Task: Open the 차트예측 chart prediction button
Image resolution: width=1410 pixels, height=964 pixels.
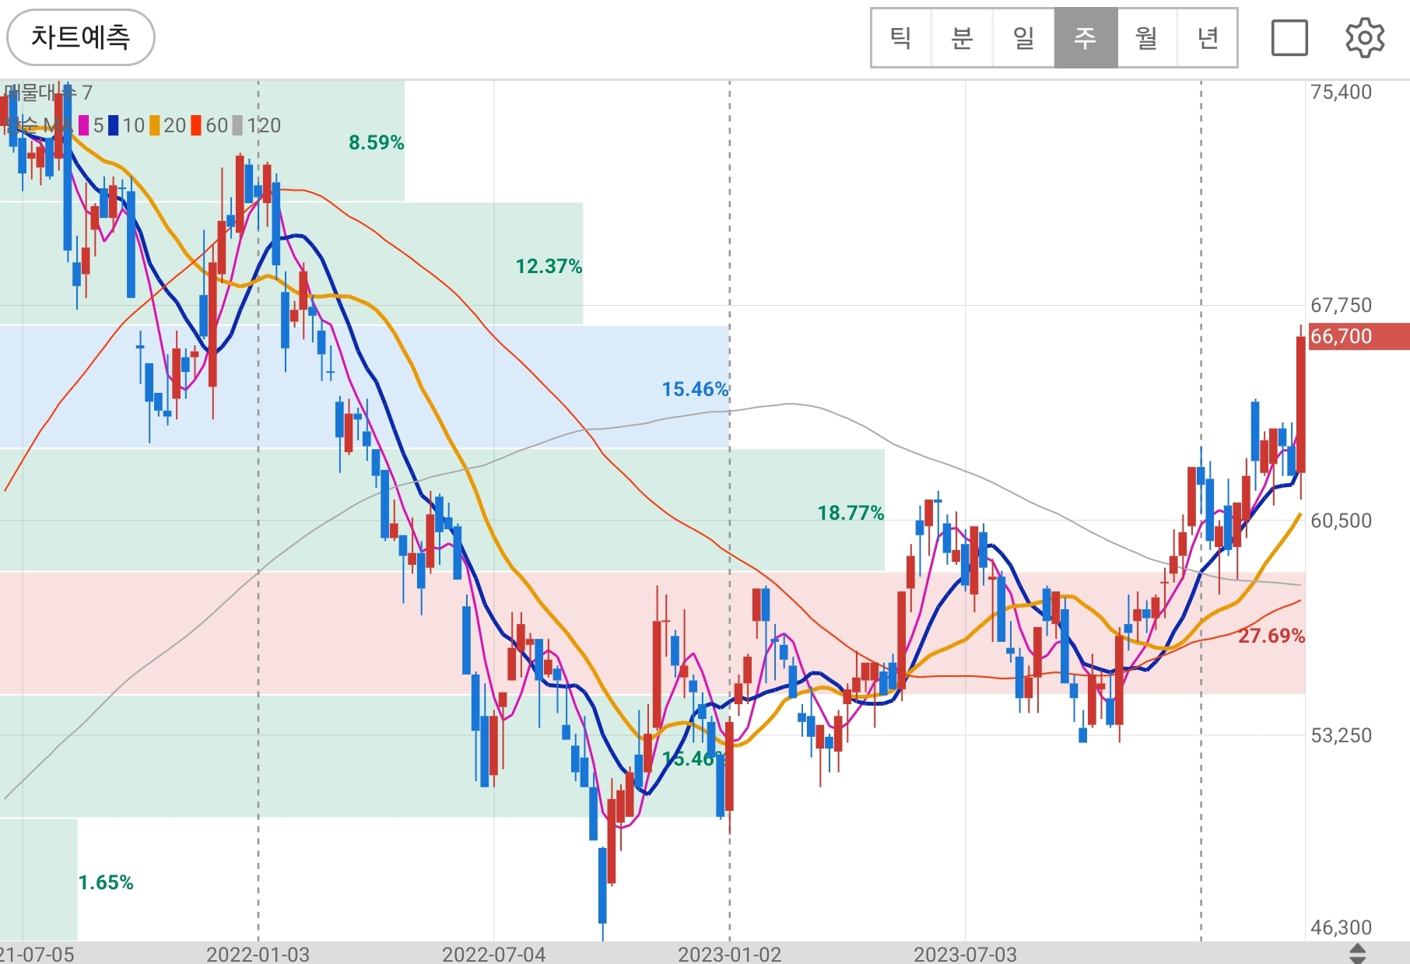Action: 80,37
